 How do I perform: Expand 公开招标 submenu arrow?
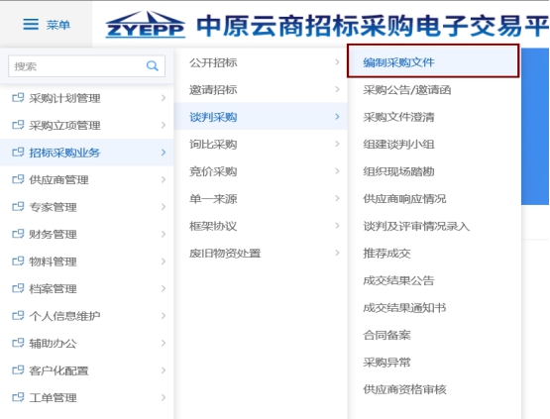pyautogui.click(x=337, y=62)
